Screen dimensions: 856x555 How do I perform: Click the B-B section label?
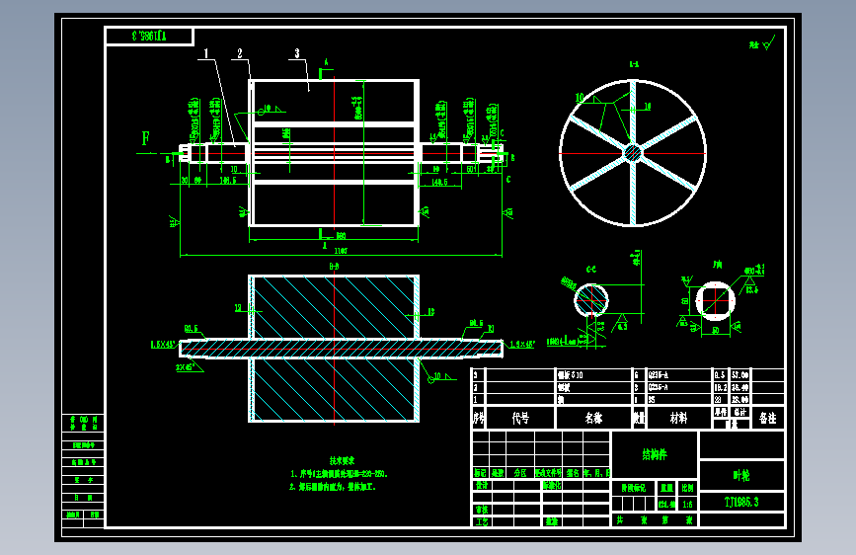[334, 266]
